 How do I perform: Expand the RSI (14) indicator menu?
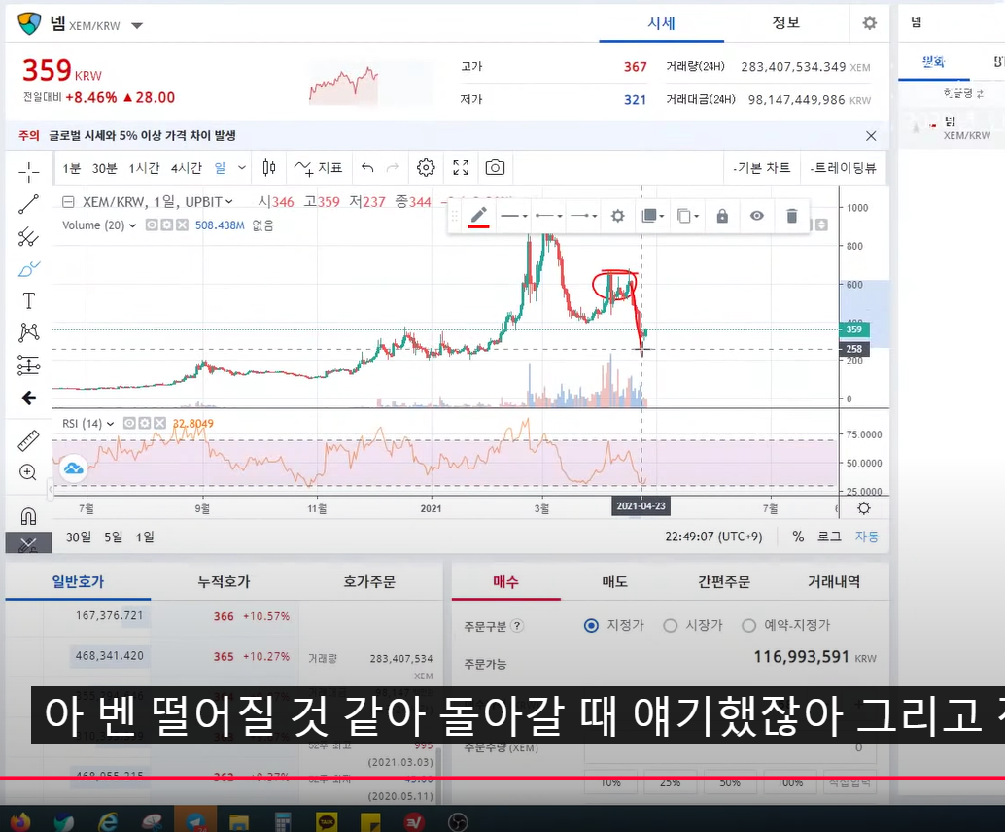pyautogui.click(x=110, y=424)
